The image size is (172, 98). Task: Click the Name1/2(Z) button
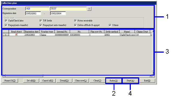click(10, 81)
